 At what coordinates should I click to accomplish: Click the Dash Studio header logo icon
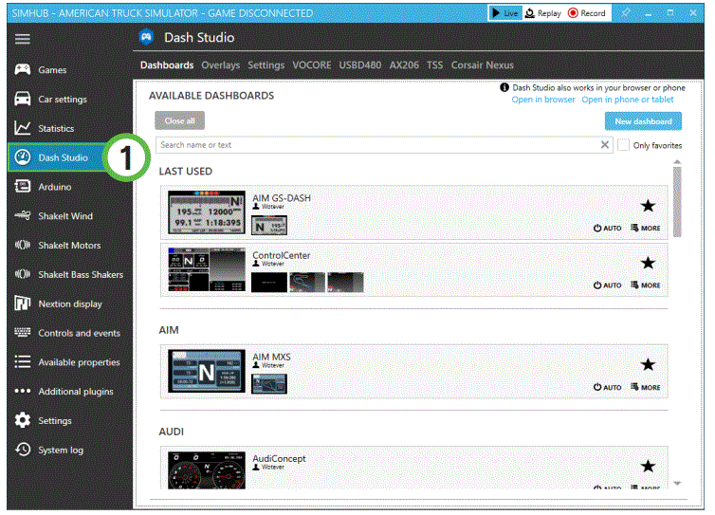pos(146,37)
